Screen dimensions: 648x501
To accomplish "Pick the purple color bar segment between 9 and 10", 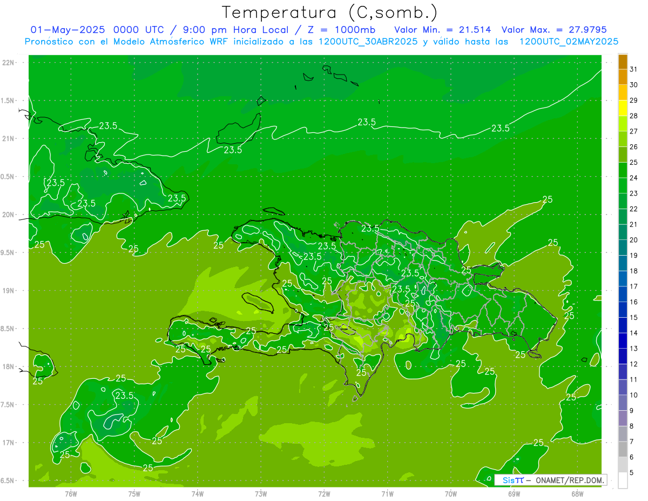I will (x=623, y=403).
